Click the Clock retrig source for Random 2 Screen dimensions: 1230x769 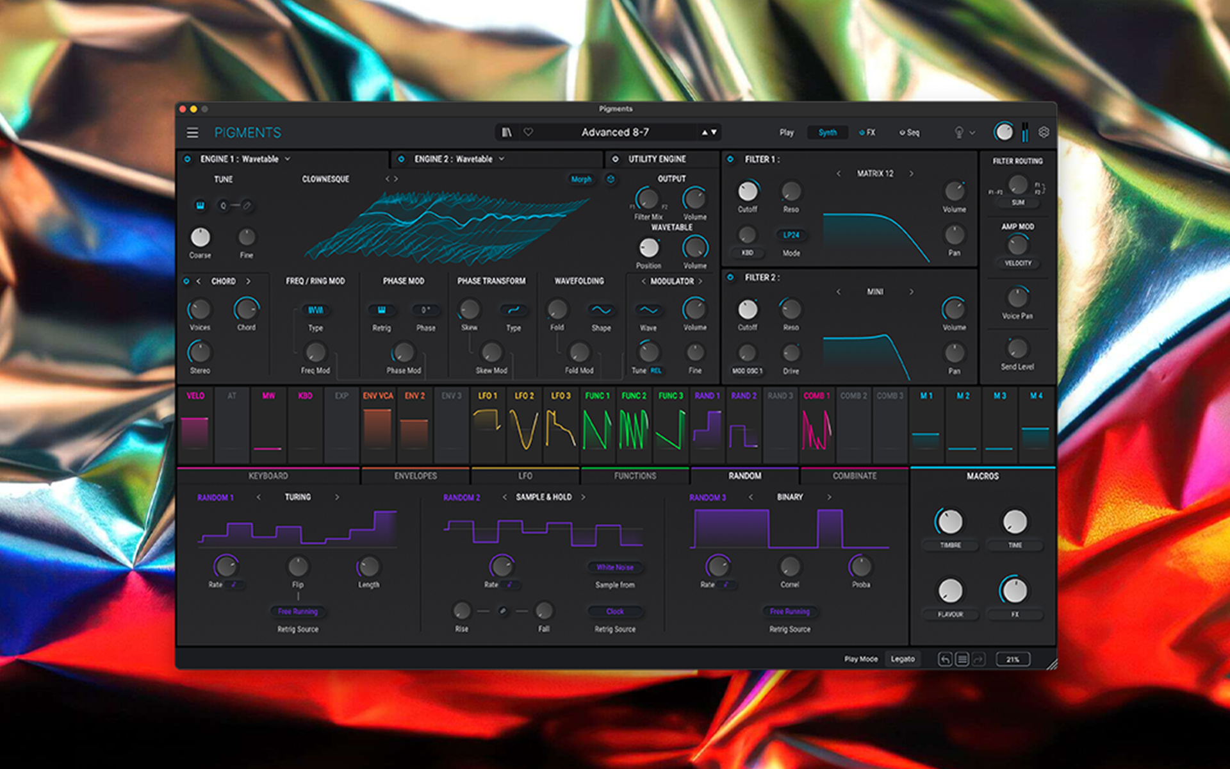615,612
